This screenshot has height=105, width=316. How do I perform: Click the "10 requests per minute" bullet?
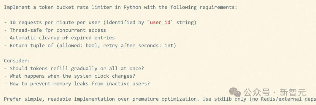tap(100, 22)
